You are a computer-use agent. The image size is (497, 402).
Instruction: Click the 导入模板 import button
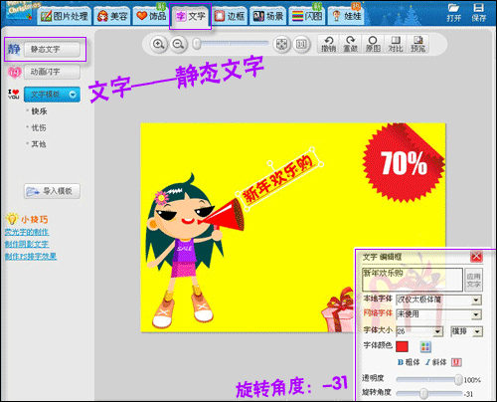[52, 191]
